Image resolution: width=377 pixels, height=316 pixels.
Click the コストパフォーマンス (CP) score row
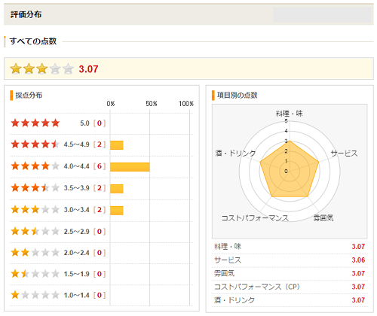click(290, 287)
